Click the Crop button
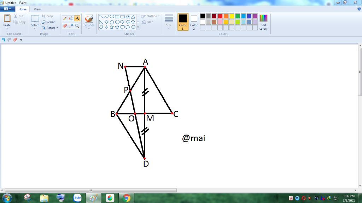Viewport: 362px width, 203px height. 48,16
